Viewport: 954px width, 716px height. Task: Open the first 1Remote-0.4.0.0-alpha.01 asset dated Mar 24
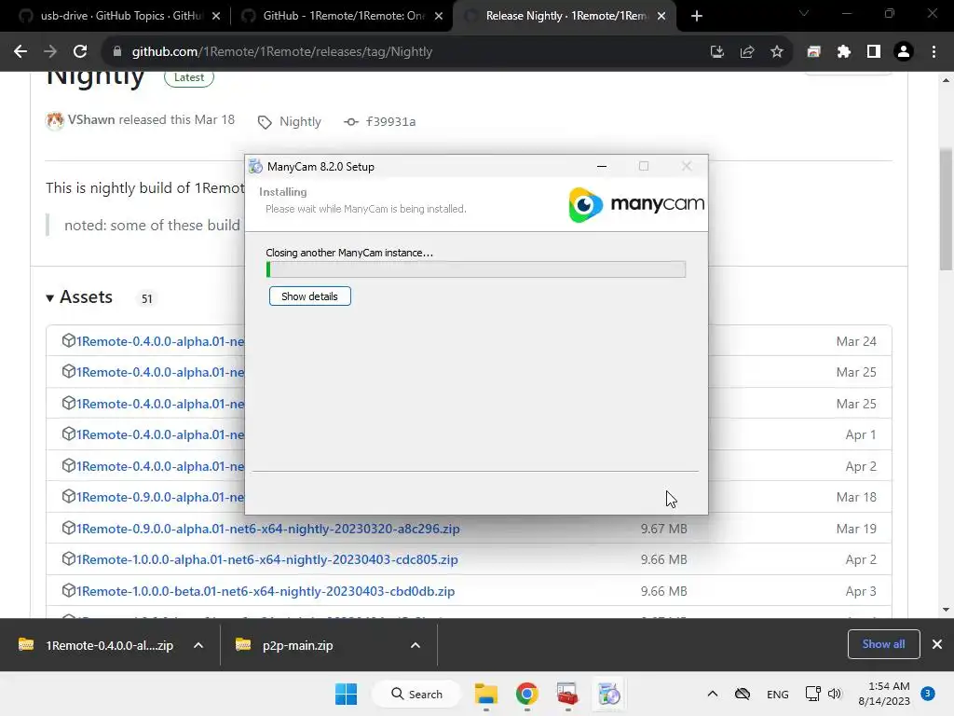tap(160, 341)
